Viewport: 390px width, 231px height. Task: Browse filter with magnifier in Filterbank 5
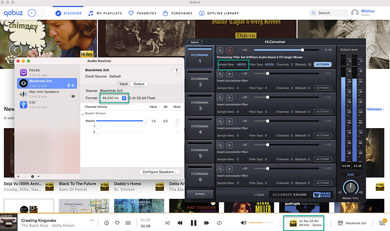pos(220,145)
